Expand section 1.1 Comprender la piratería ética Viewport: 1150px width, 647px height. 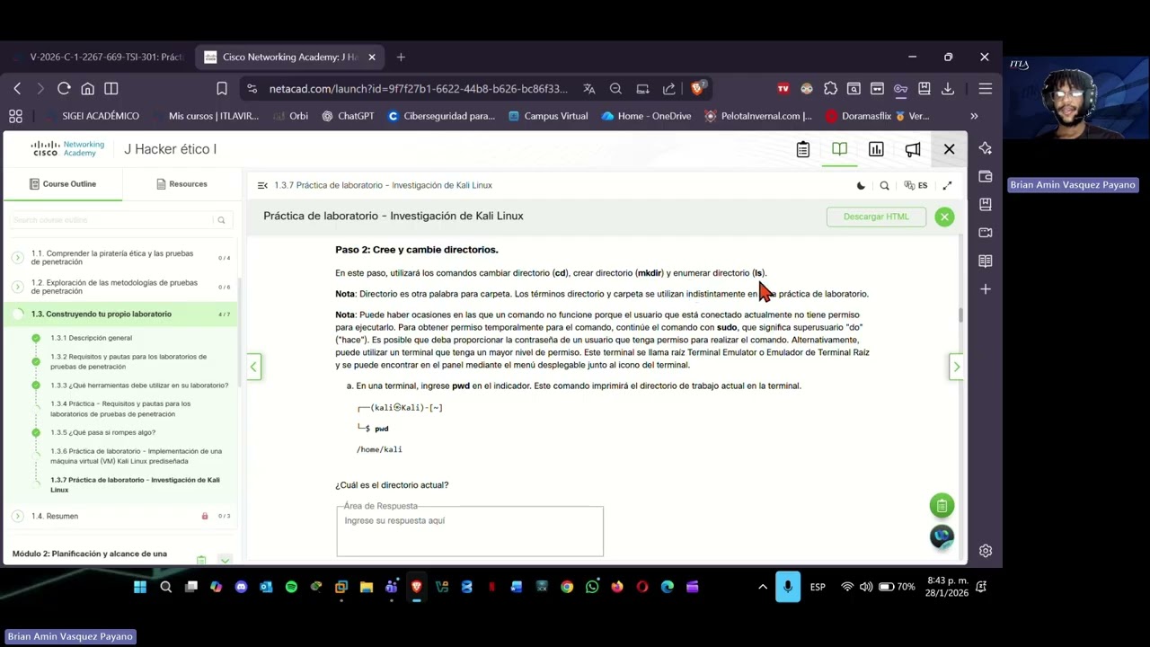[17, 258]
